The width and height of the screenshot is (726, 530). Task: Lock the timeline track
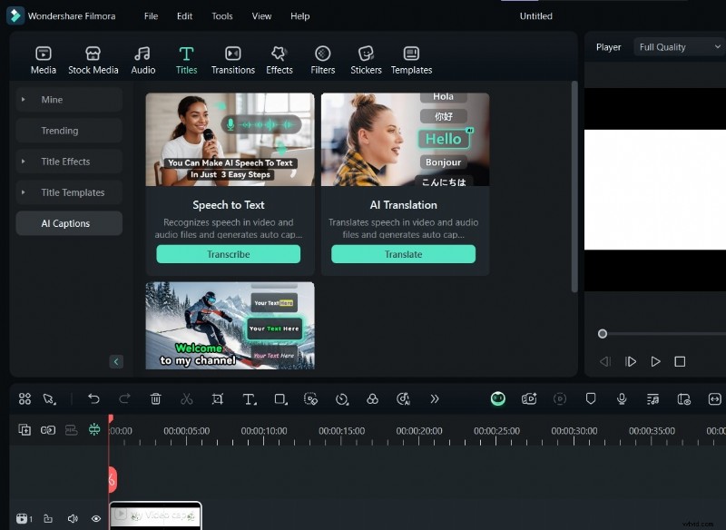[49, 518]
